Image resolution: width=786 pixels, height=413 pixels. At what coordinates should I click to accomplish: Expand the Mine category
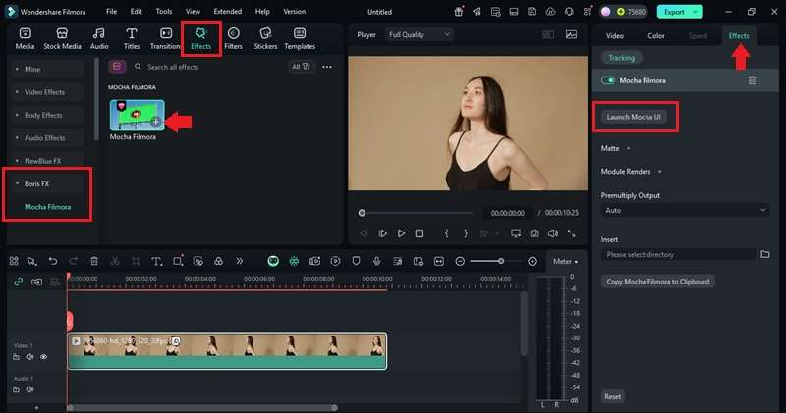click(x=47, y=69)
